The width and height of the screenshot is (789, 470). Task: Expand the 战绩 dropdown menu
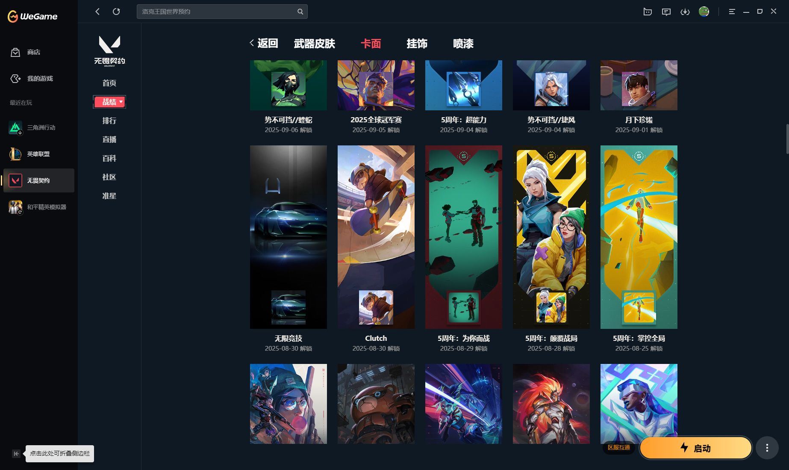[x=109, y=102]
